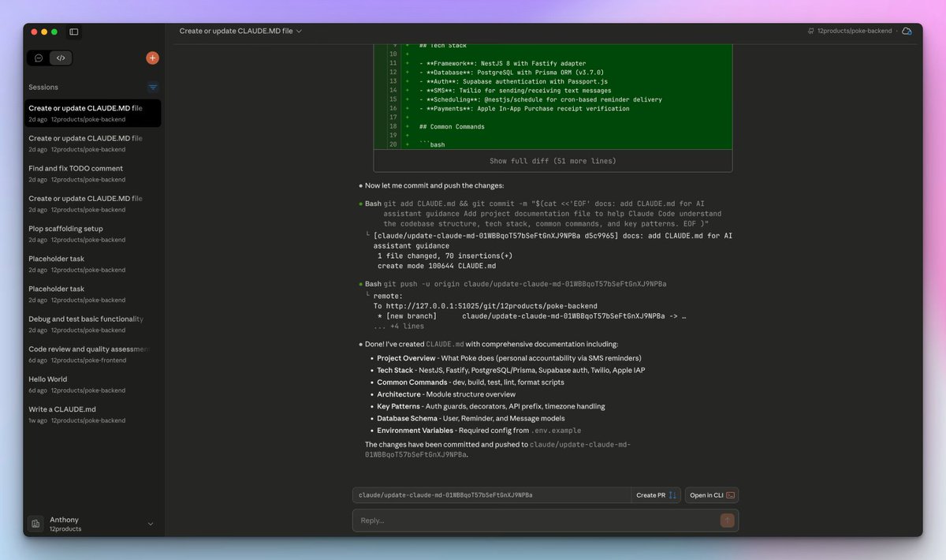This screenshot has height=560, width=946.
Task: Open Debug and test basic functionality session
Action: tap(93, 324)
